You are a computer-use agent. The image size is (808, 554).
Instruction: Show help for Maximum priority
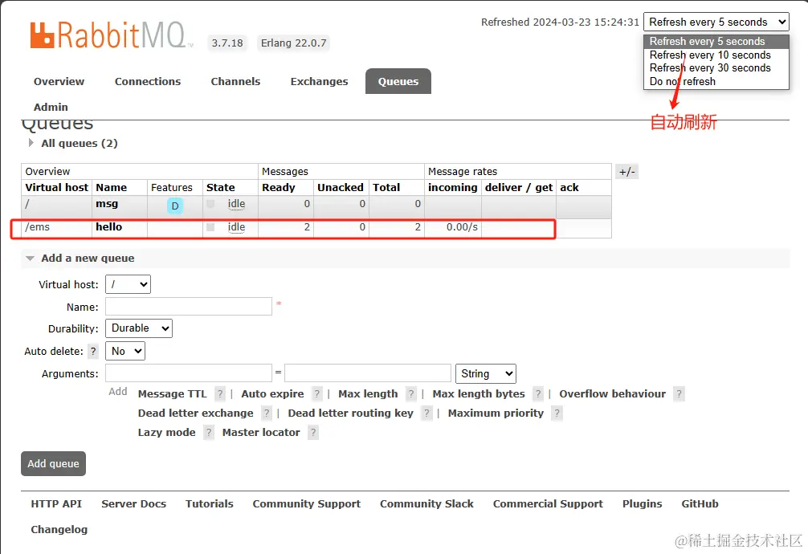tap(557, 413)
